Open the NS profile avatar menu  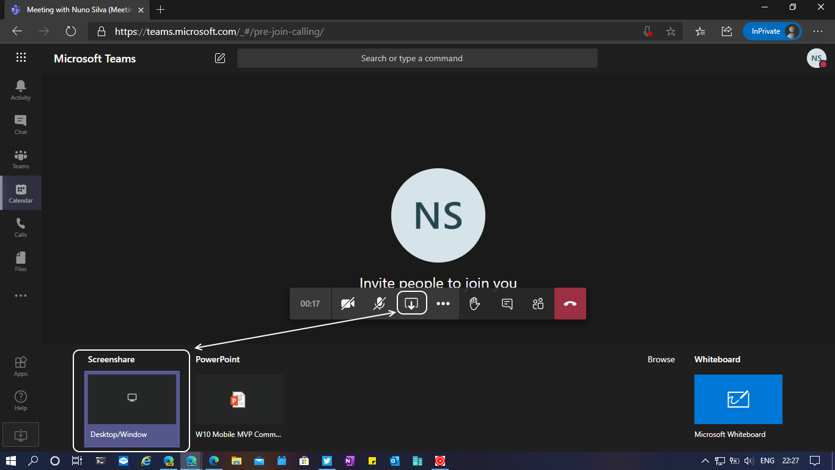(x=817, y=58)
